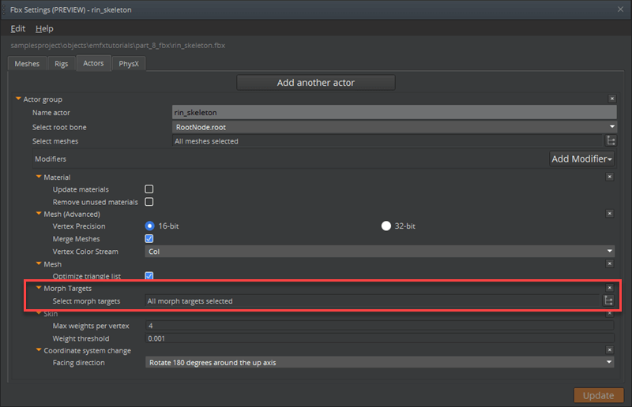Viewport: 632px width, 407px height.
Task: Enable Remove unused materials checkbox
Action: (149, 202)
